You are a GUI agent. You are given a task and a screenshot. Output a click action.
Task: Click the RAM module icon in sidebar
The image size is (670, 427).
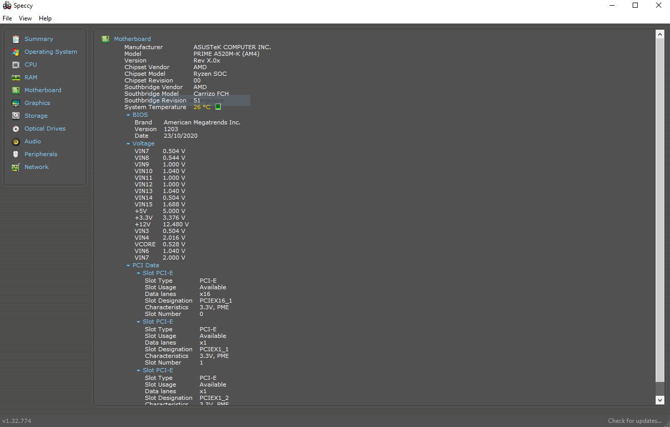[x=16, y=77]
